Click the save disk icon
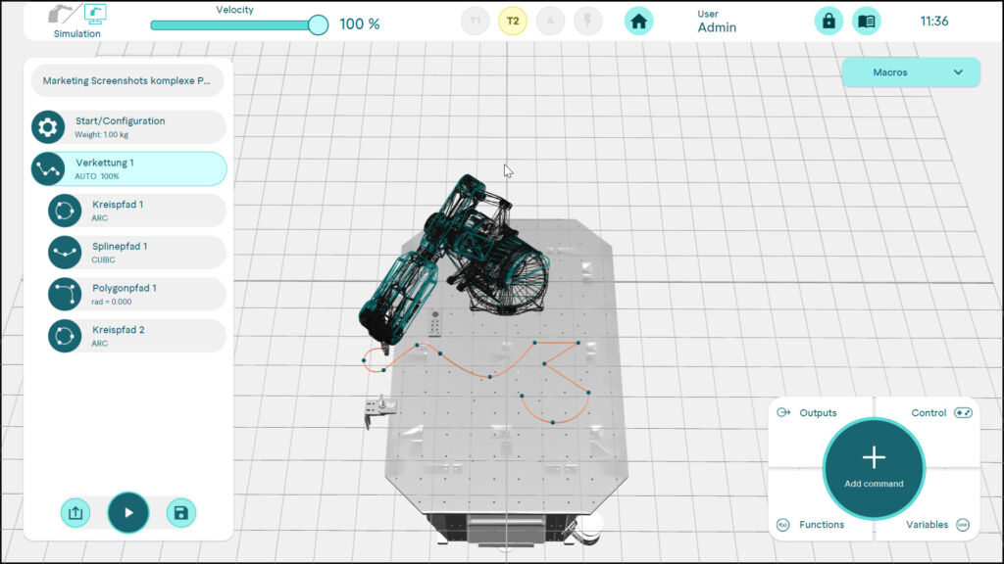The width and height of the screenshot is (1004, 564). pyautogui.click(x=180, y=512)
